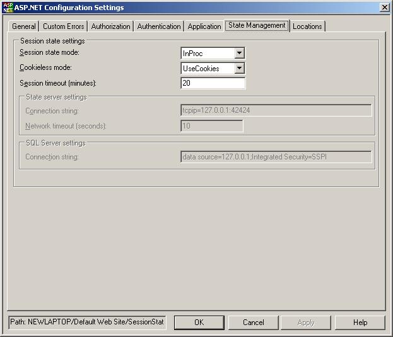Click the 'Cookieless mode:' label

[x=45, y=67]
